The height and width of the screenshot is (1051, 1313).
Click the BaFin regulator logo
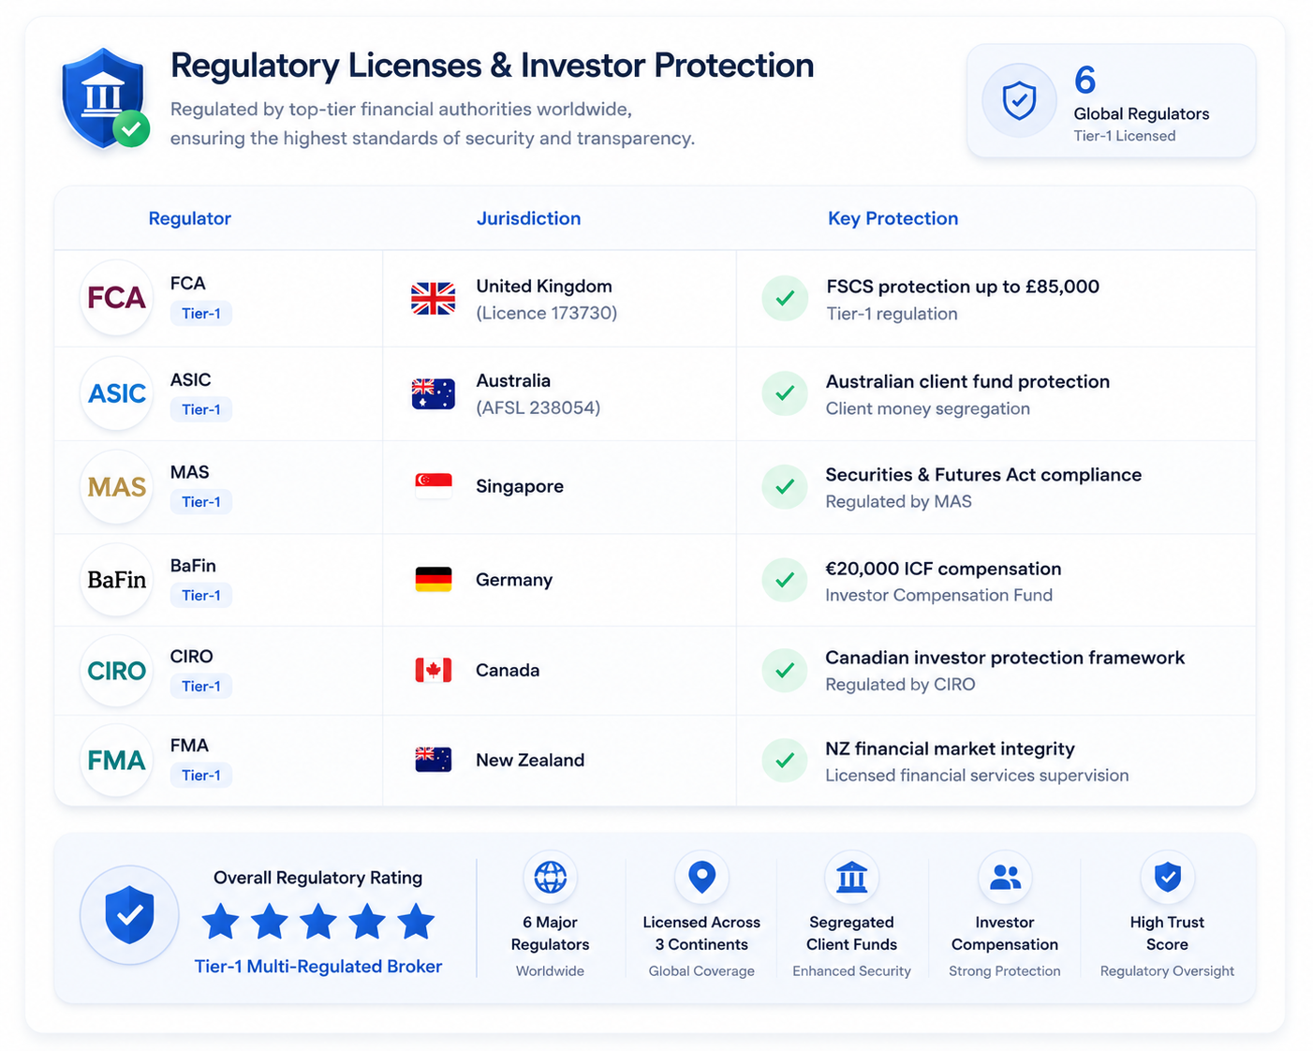pos(116,580)
